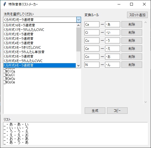Image resolution: width=151 pixels, height=148 pixels.
Task: Focus the ・お target input field
Action: (113, 57)
